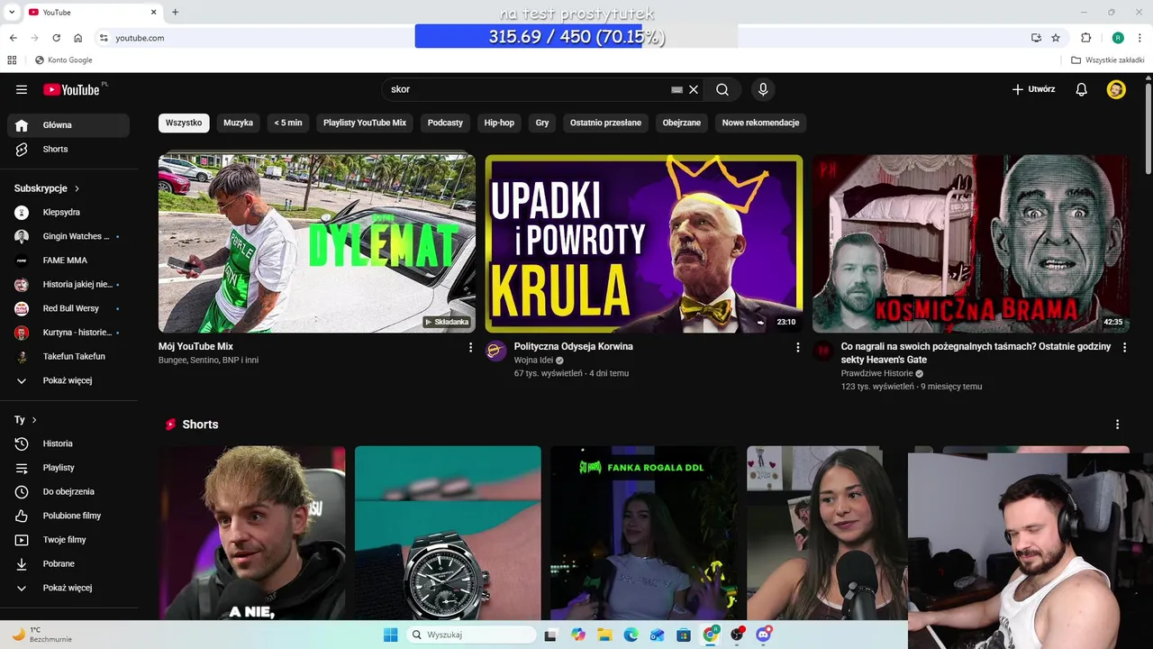The width and height of the screenshot is (1153, 649).
Task: Open Kurtyna - historie subscription
Action: click(x=68, y=333)
